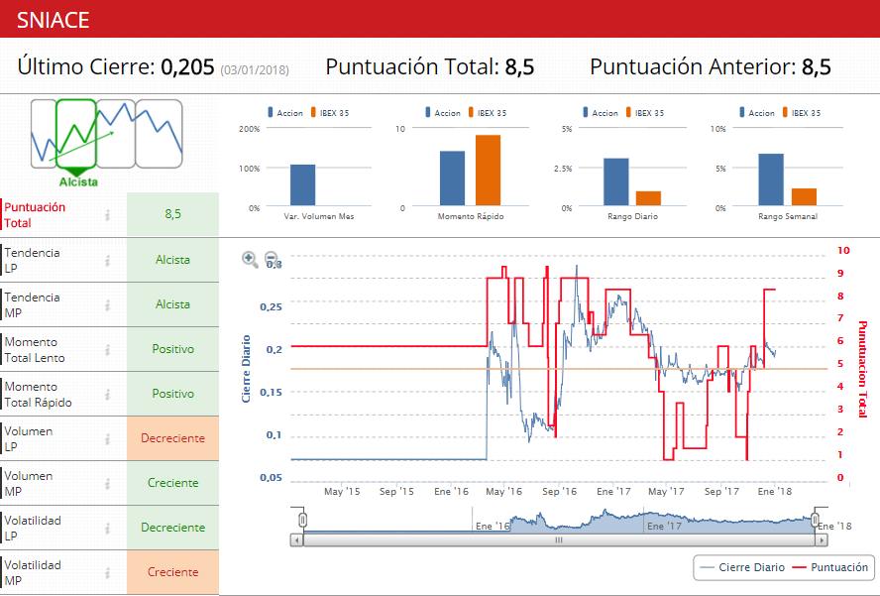The height and width of the screenshot is (596, 880).
Task: Select Momento Total Rápido Positivo value cell
Action: tap(172, 394)
